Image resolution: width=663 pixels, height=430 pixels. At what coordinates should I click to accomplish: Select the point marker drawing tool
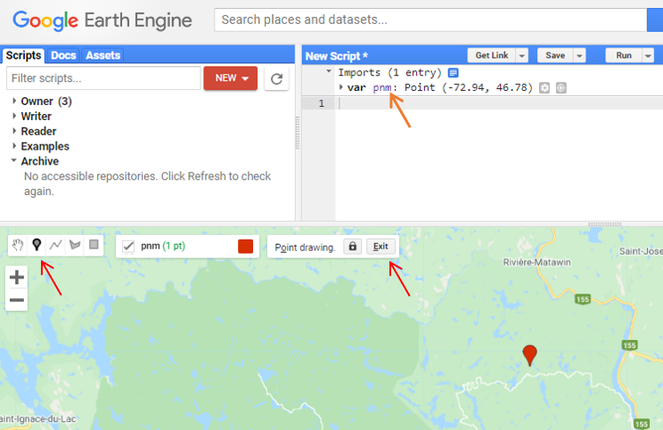[37, 245]
